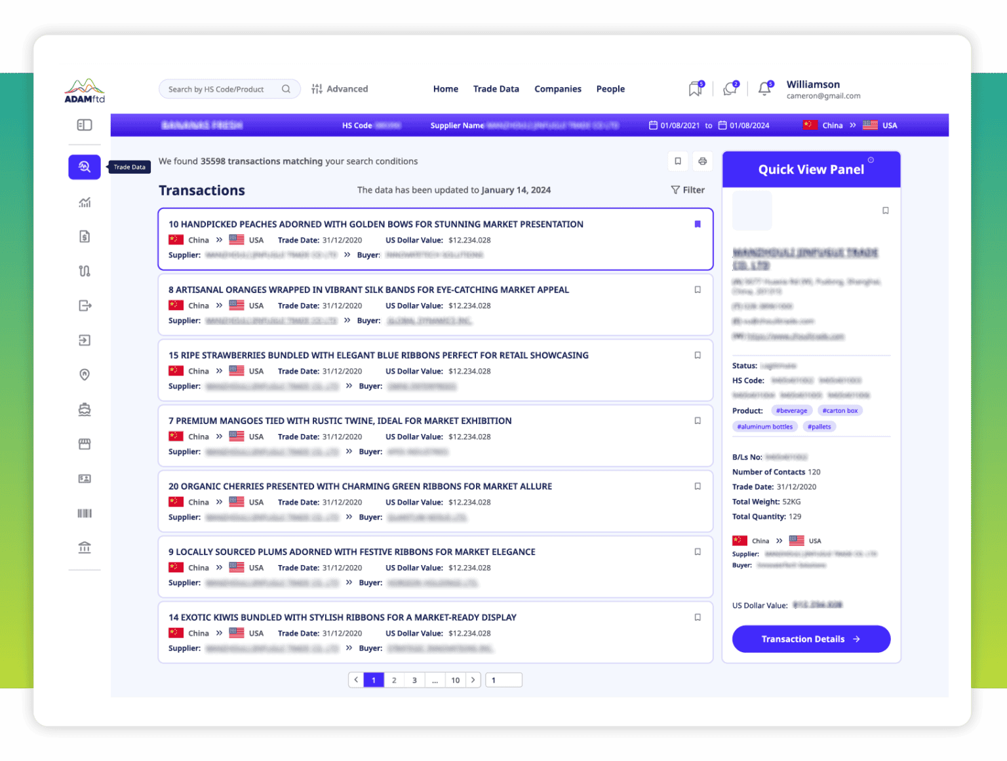The height and width of the screenshot is (761, 1007).
Task: Open the analytics chart sidebar icon
Action: click(x=85, y=203)
